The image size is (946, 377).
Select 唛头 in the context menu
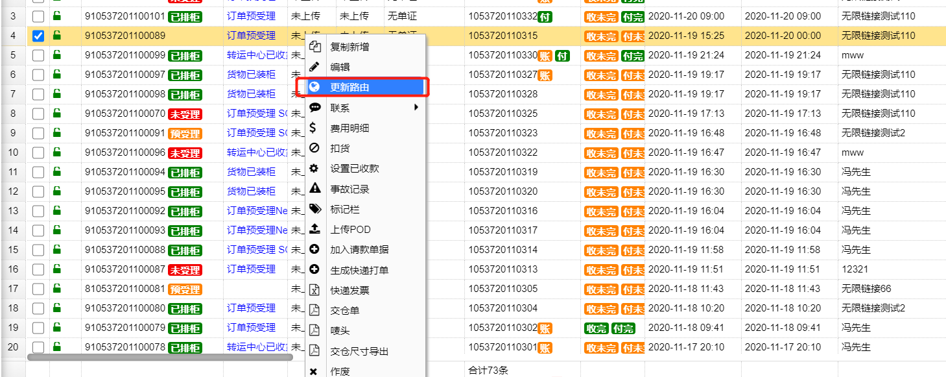[x=365, y=331]
